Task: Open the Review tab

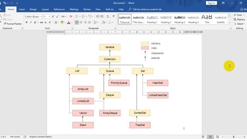Action: tap(87, 9)
